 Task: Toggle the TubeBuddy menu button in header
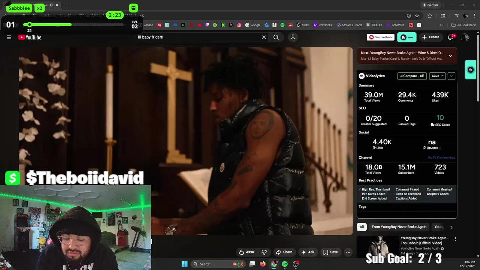coord(407,37)
